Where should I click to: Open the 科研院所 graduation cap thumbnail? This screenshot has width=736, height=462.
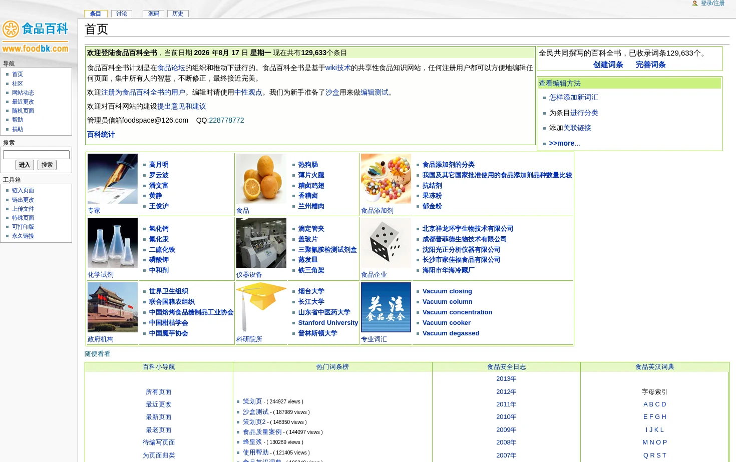click(261, 307)
